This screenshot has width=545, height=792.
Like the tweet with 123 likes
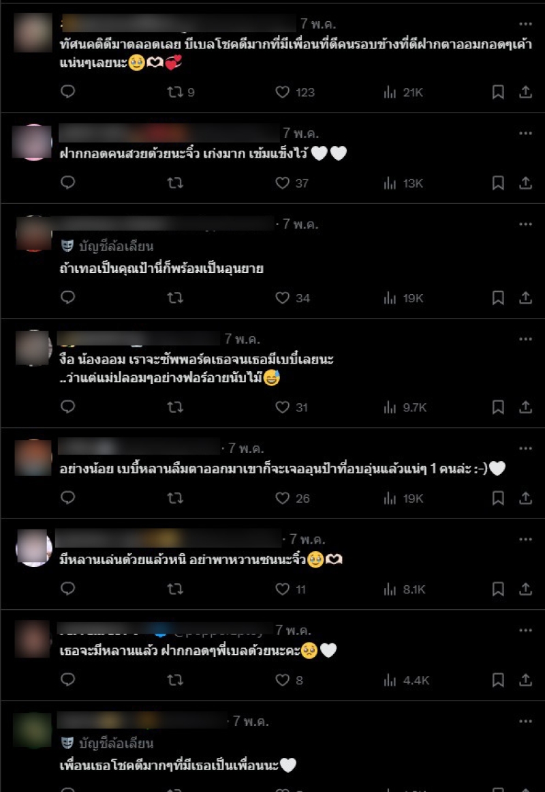(295, 92)
